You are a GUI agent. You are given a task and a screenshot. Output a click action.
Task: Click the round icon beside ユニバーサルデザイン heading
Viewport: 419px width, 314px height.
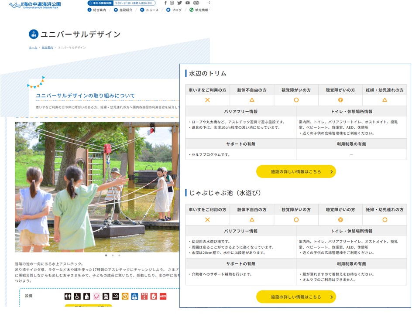[34, 34]
